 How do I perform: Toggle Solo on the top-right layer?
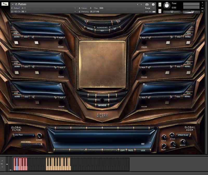point(179,37)
